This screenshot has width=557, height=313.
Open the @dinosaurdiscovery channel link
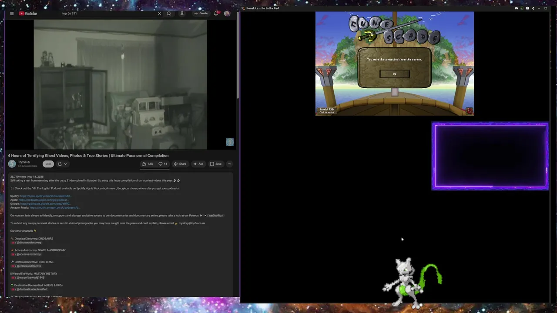(27, 243)
